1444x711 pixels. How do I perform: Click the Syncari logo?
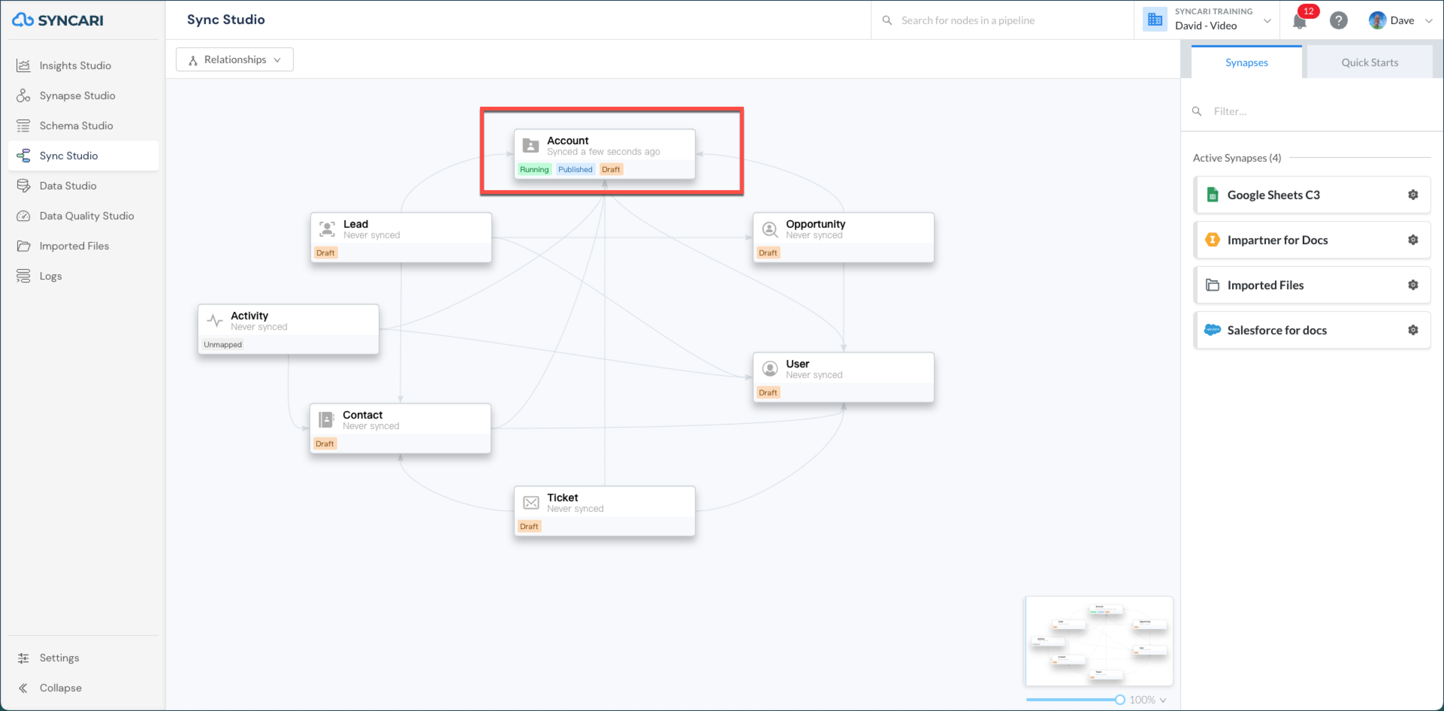point(58,20)
